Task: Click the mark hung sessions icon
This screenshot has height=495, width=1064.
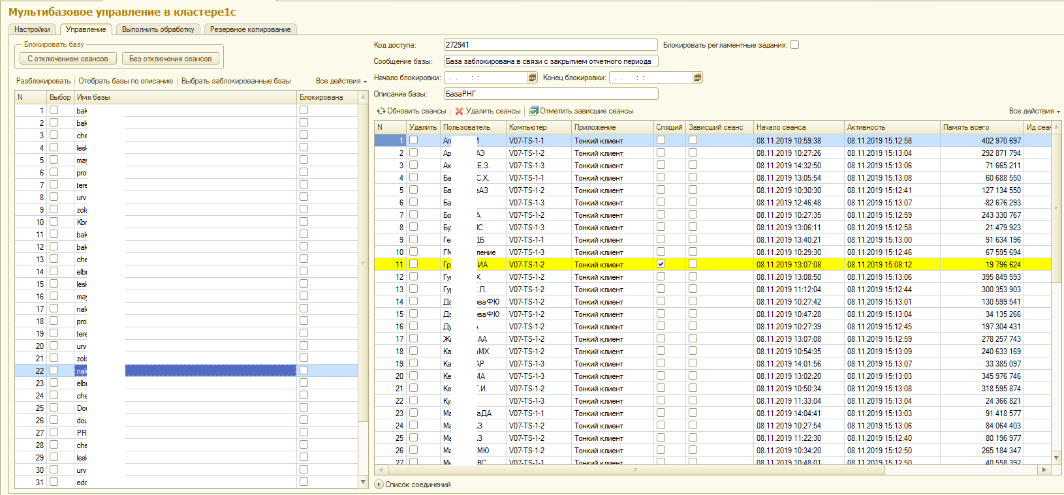Action: point(534,111)
